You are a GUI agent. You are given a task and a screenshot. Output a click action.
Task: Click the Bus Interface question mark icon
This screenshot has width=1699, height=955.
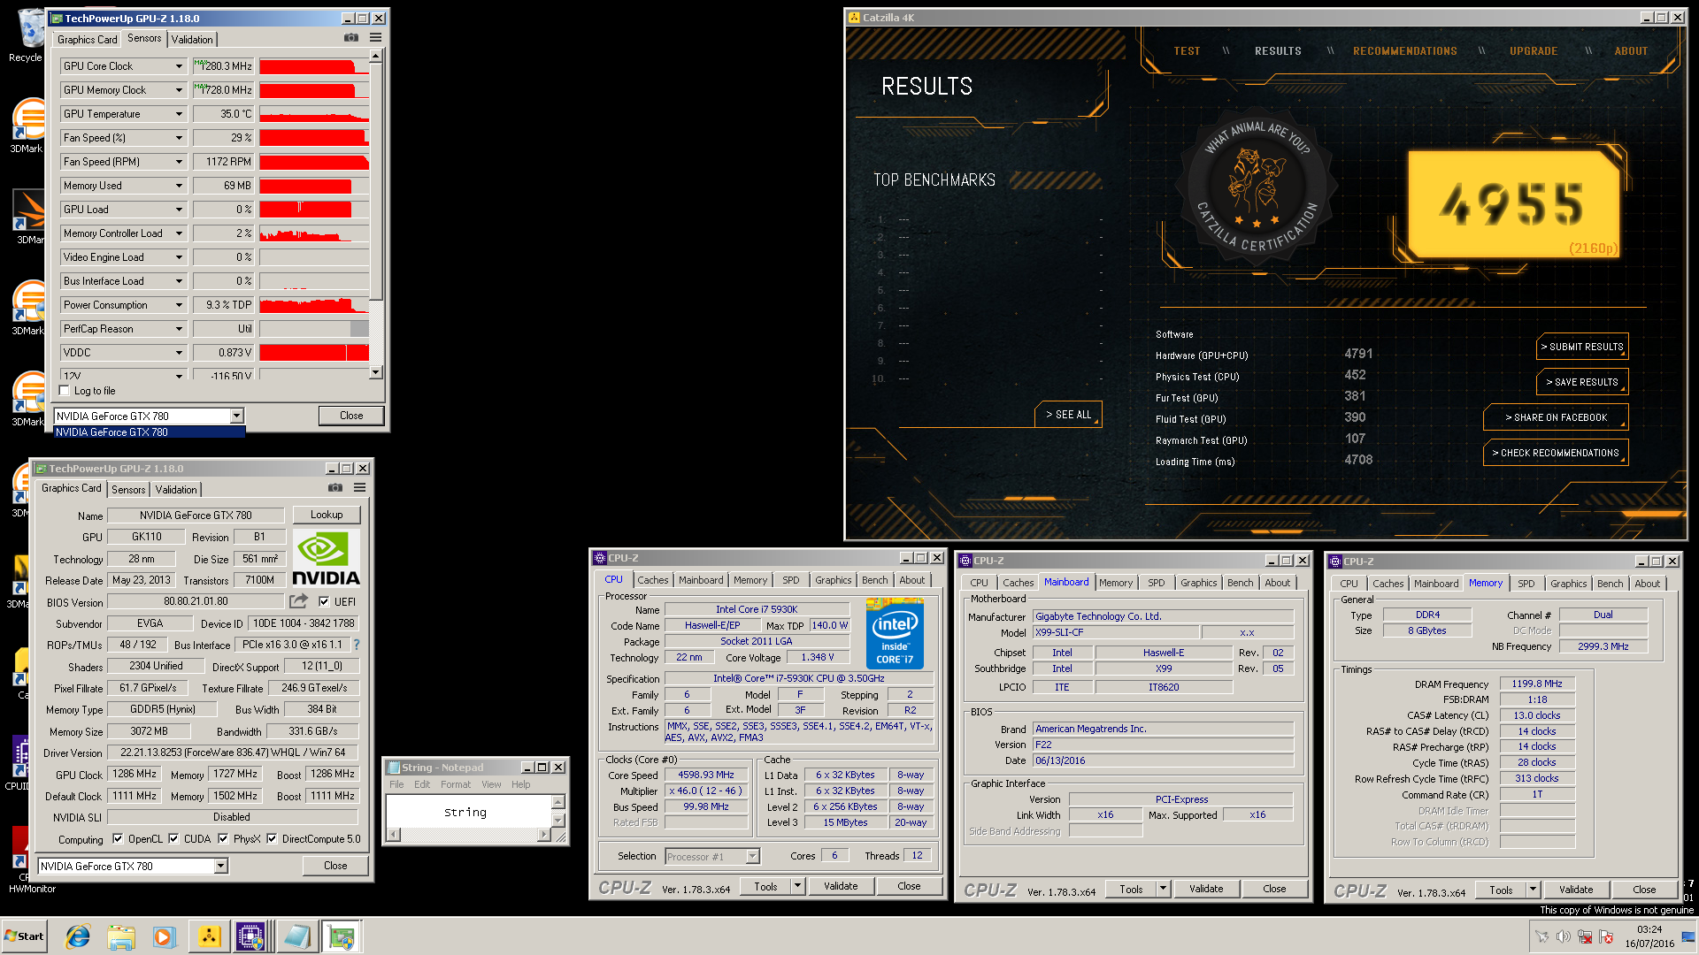[x=357, y=645]
